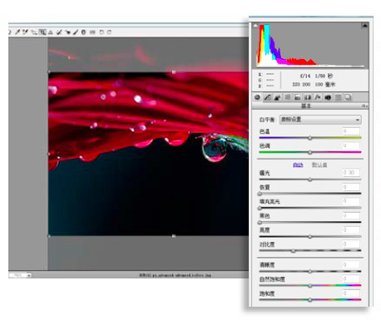This screenshot has width=381, height=320.
Task: Click the Brightness (亮度) slider handle
Action: [x=310, y=237]
